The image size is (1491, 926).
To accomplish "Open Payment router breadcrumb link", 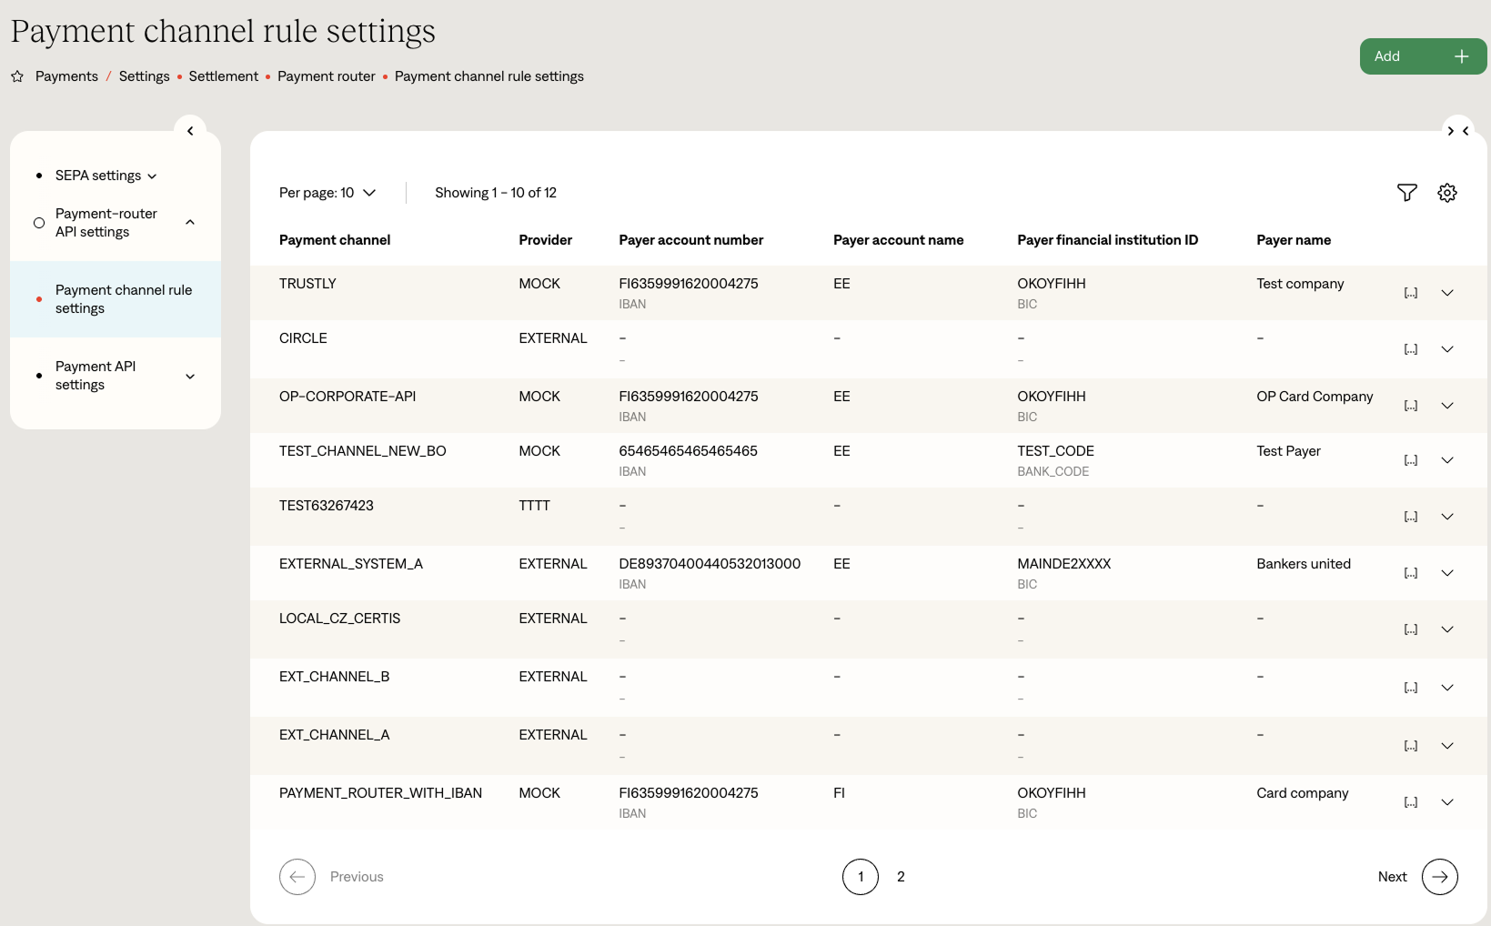I will (x=326, y=76).
